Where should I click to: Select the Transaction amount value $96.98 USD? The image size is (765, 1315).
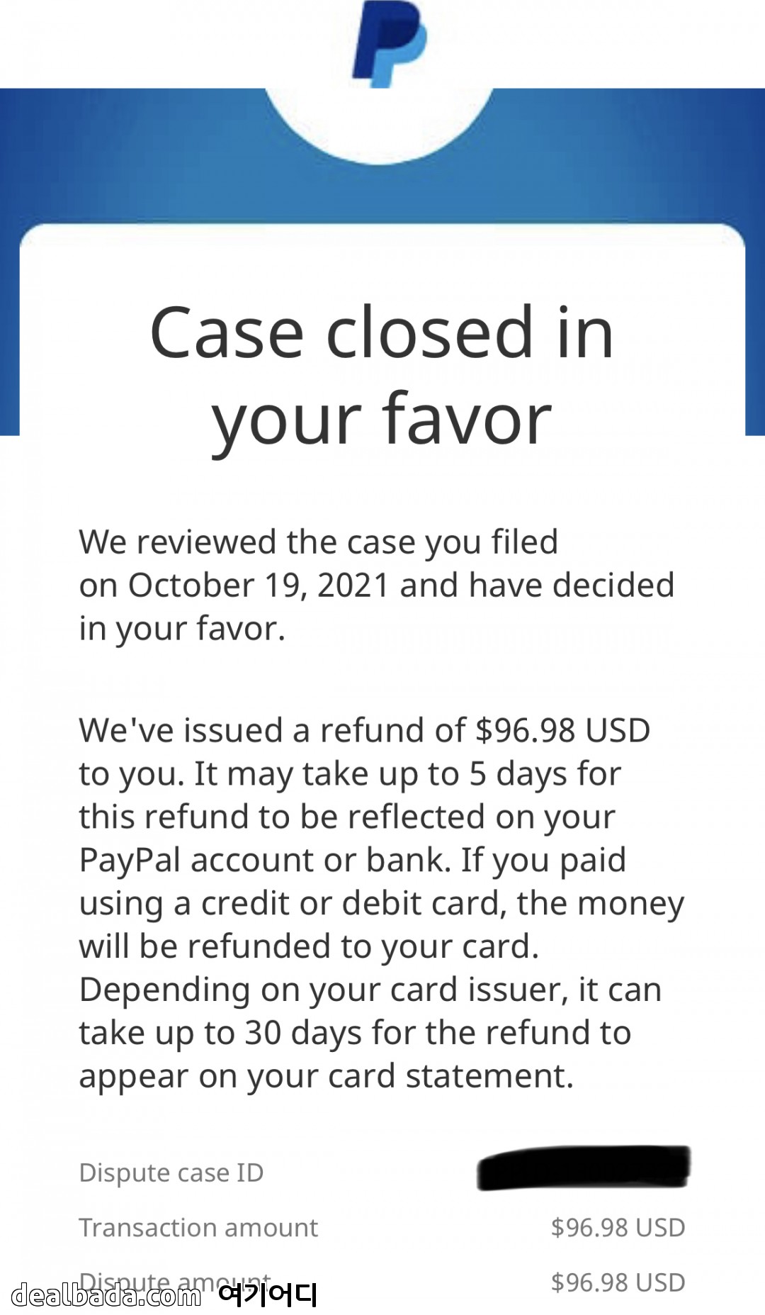[618, 1228]
